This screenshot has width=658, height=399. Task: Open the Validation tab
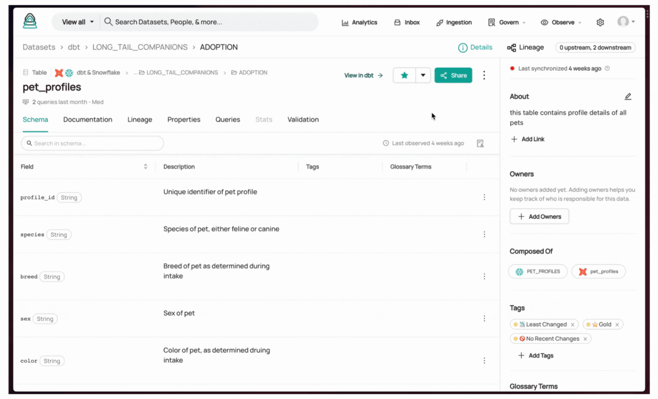[x=303, y=119]
